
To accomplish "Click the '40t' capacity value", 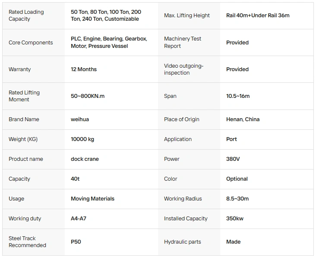I will pos(75,179).
